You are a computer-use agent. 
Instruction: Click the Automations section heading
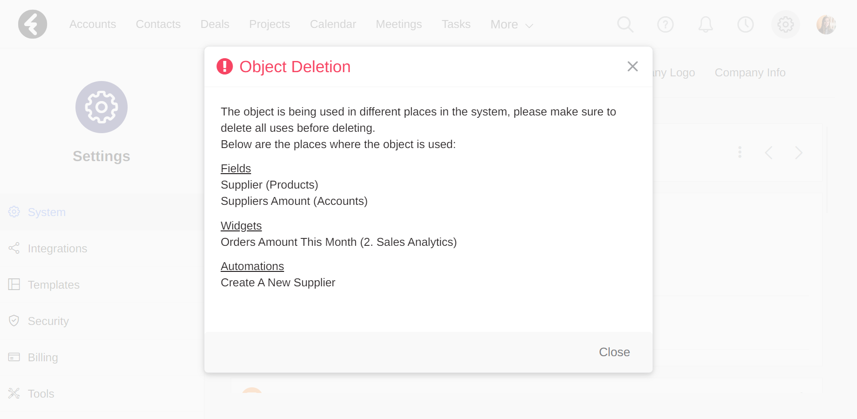click(x=252, y=266)
